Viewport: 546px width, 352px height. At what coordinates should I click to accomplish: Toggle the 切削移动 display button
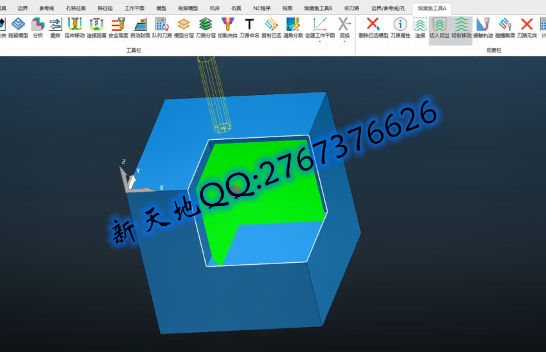(x=461, y=28)
